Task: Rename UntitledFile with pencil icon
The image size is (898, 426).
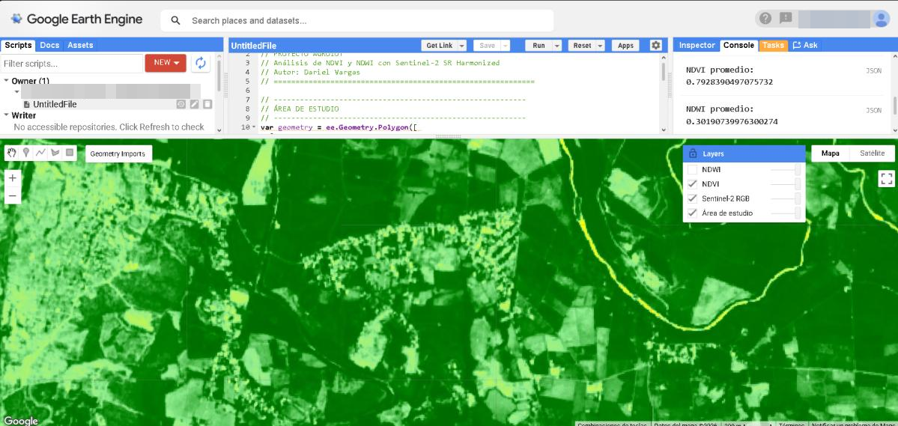Action: (x=194, y=104)
